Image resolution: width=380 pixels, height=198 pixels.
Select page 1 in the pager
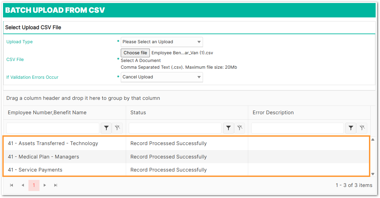pos(34,185)
